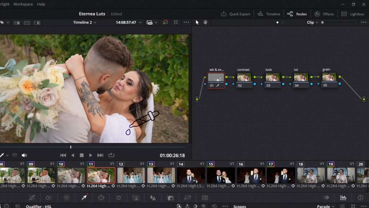Screen dimensions: 369x208
Task: Select the look node 03
Action: tap(272, 81)
